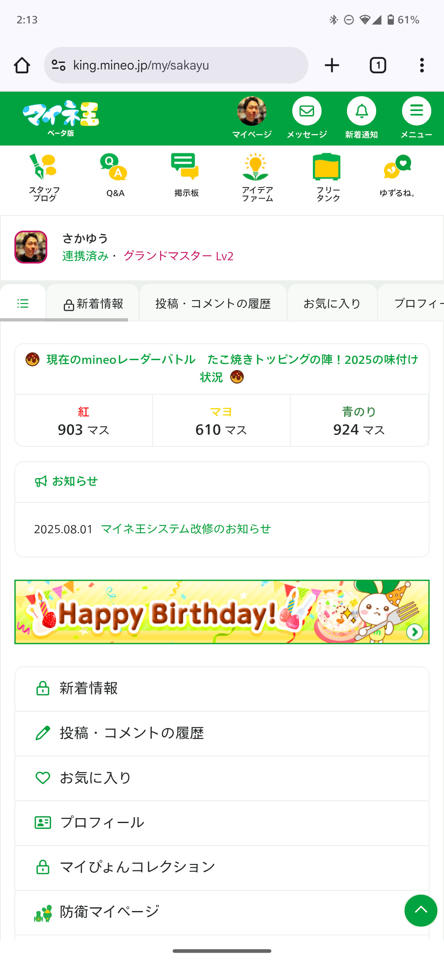Switch to the 投稿・コメントの履歴 tab

click(213, 303)
